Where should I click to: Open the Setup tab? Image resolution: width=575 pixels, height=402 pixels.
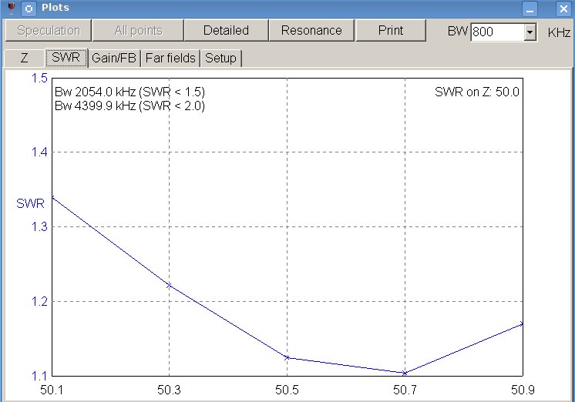pos(220,58)
